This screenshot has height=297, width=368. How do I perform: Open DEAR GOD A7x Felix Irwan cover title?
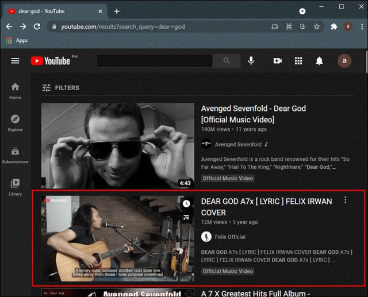tap(266, 207)
